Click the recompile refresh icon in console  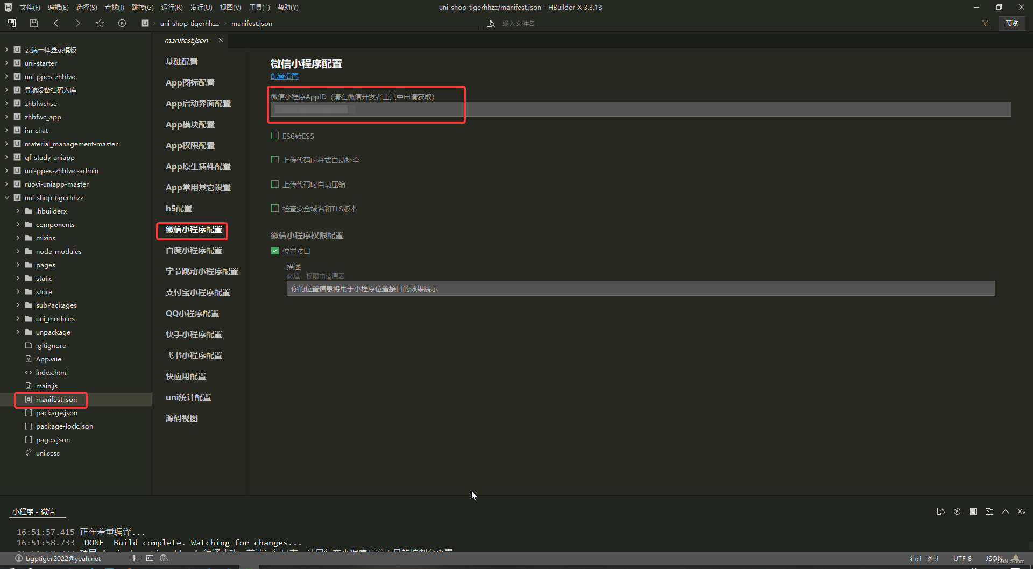pyautogui.click(x=940, y=511)
